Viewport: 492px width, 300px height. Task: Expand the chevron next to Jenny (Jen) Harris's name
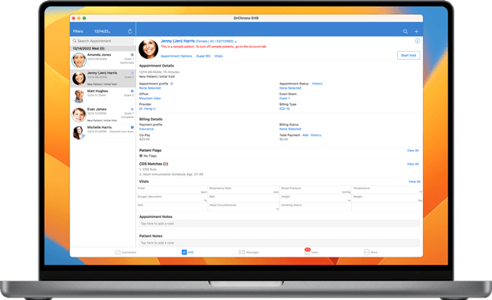pyautogui.click(x=235, y=42)
